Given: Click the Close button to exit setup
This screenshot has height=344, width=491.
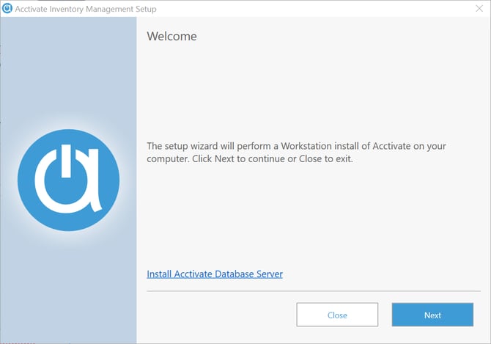Looking at the screenshot, I should [x=337, y=315].
